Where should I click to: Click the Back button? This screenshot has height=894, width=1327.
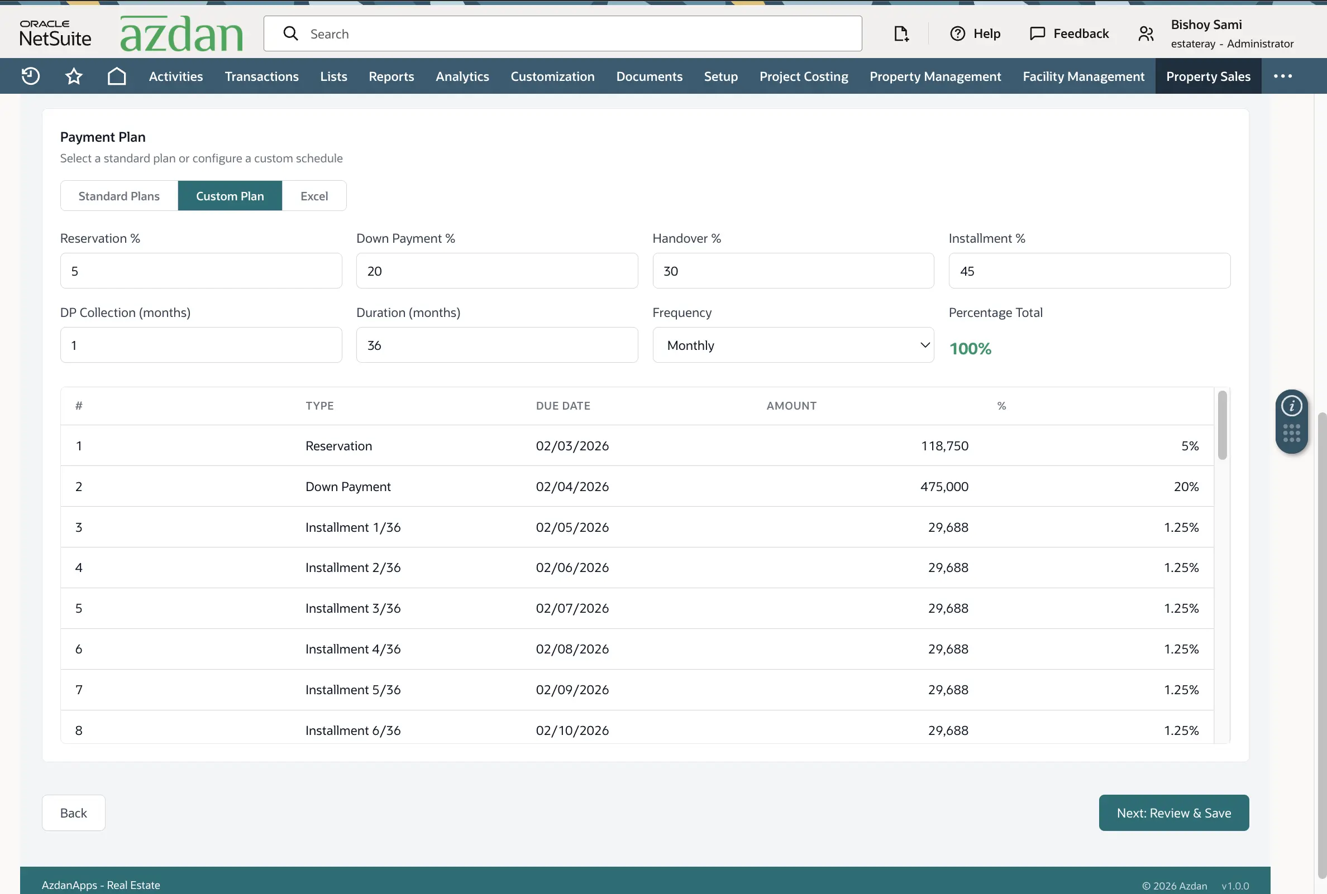point(74,813)
